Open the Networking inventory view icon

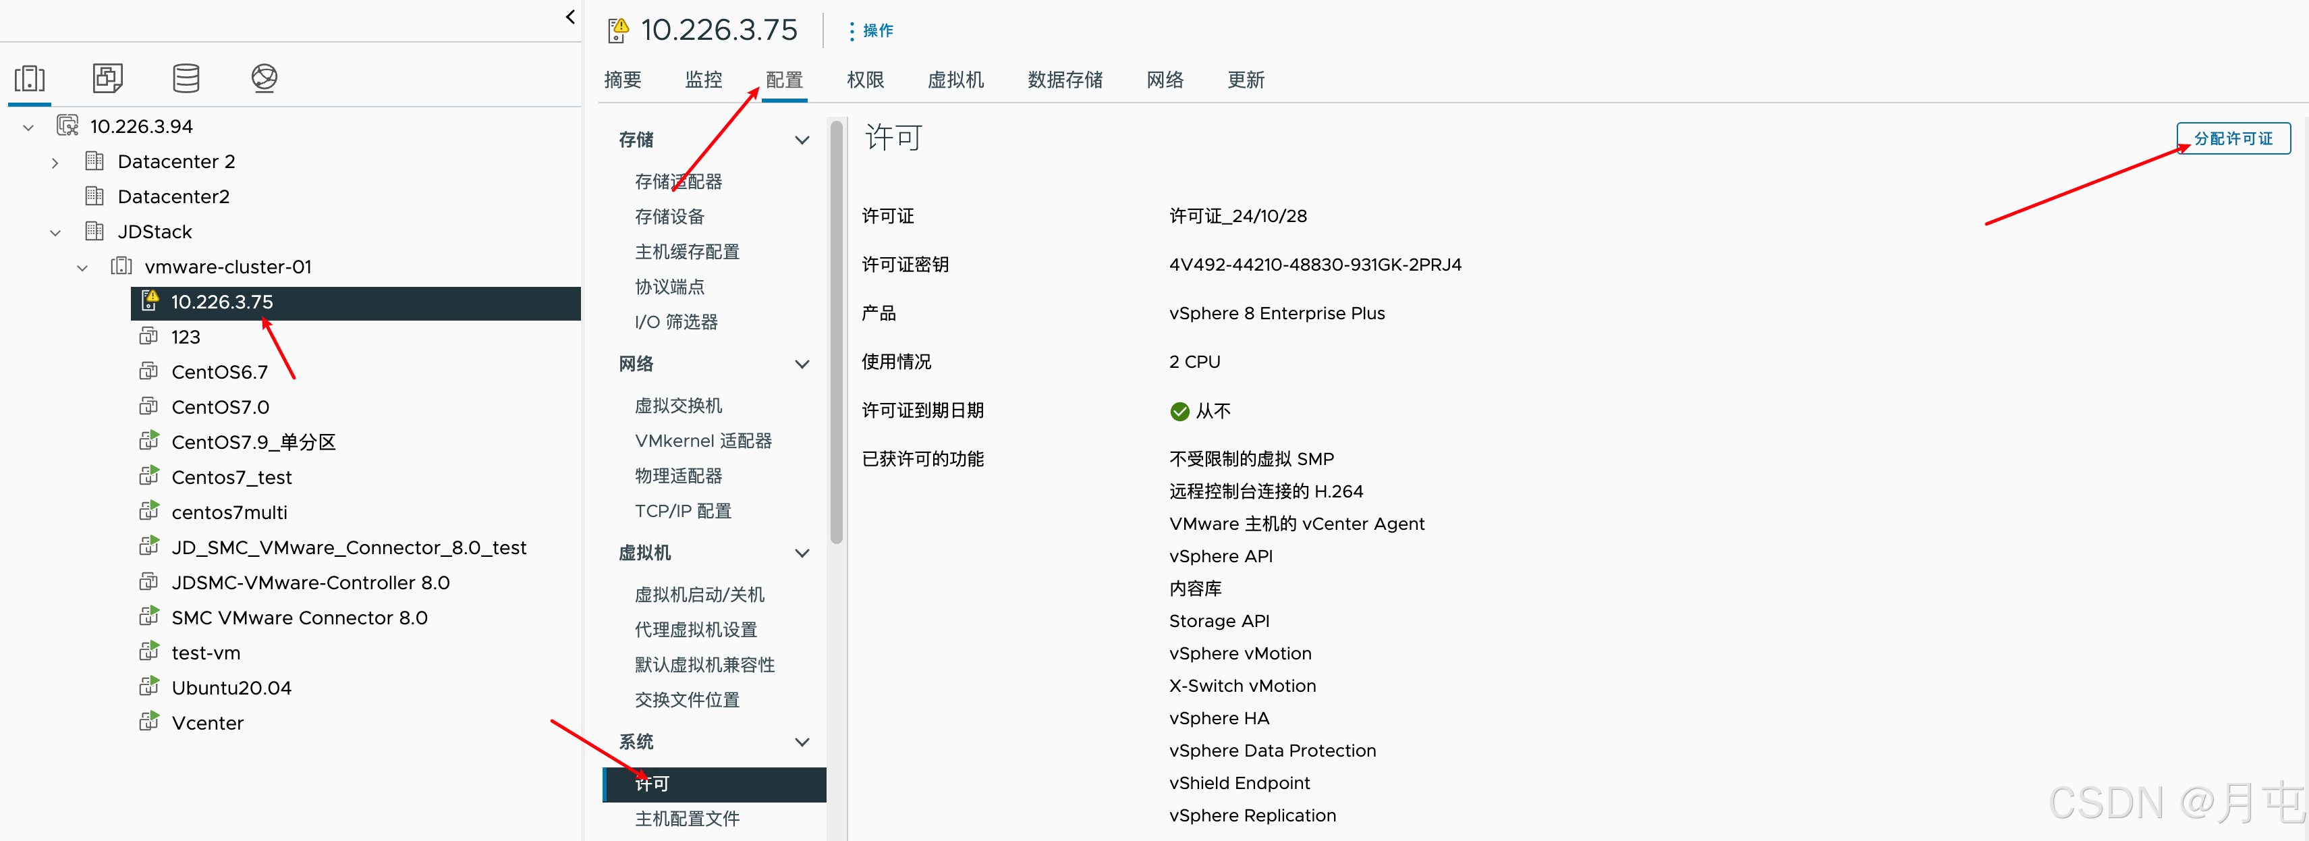click(x=264, y=79)
